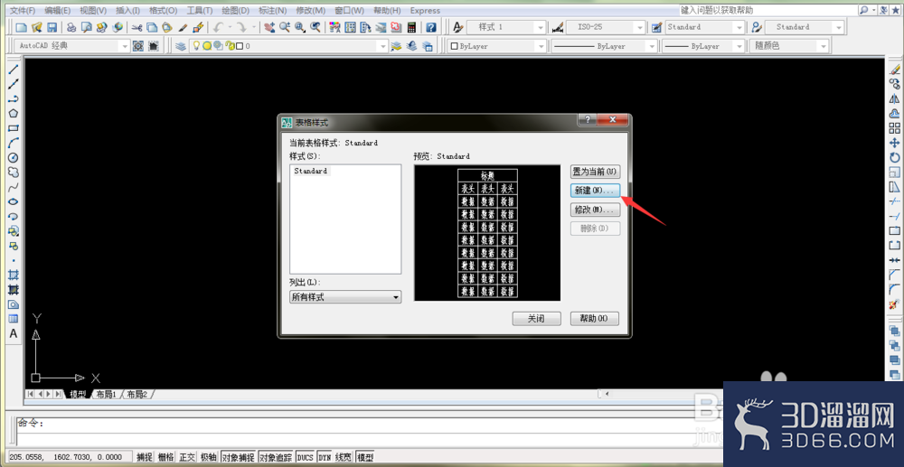
Task: Click the 帮助(H) button in dialog
Action: (595, 319)
